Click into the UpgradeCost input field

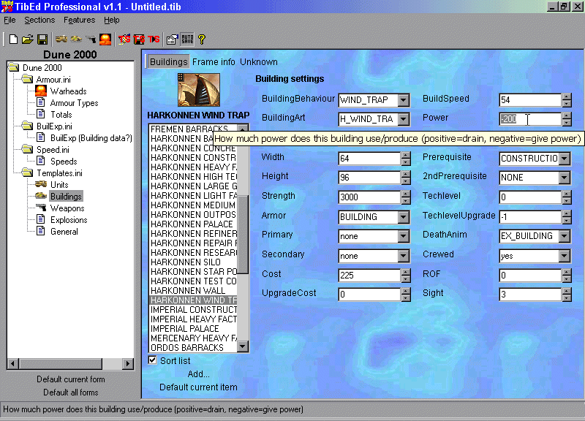pos(369,295)
